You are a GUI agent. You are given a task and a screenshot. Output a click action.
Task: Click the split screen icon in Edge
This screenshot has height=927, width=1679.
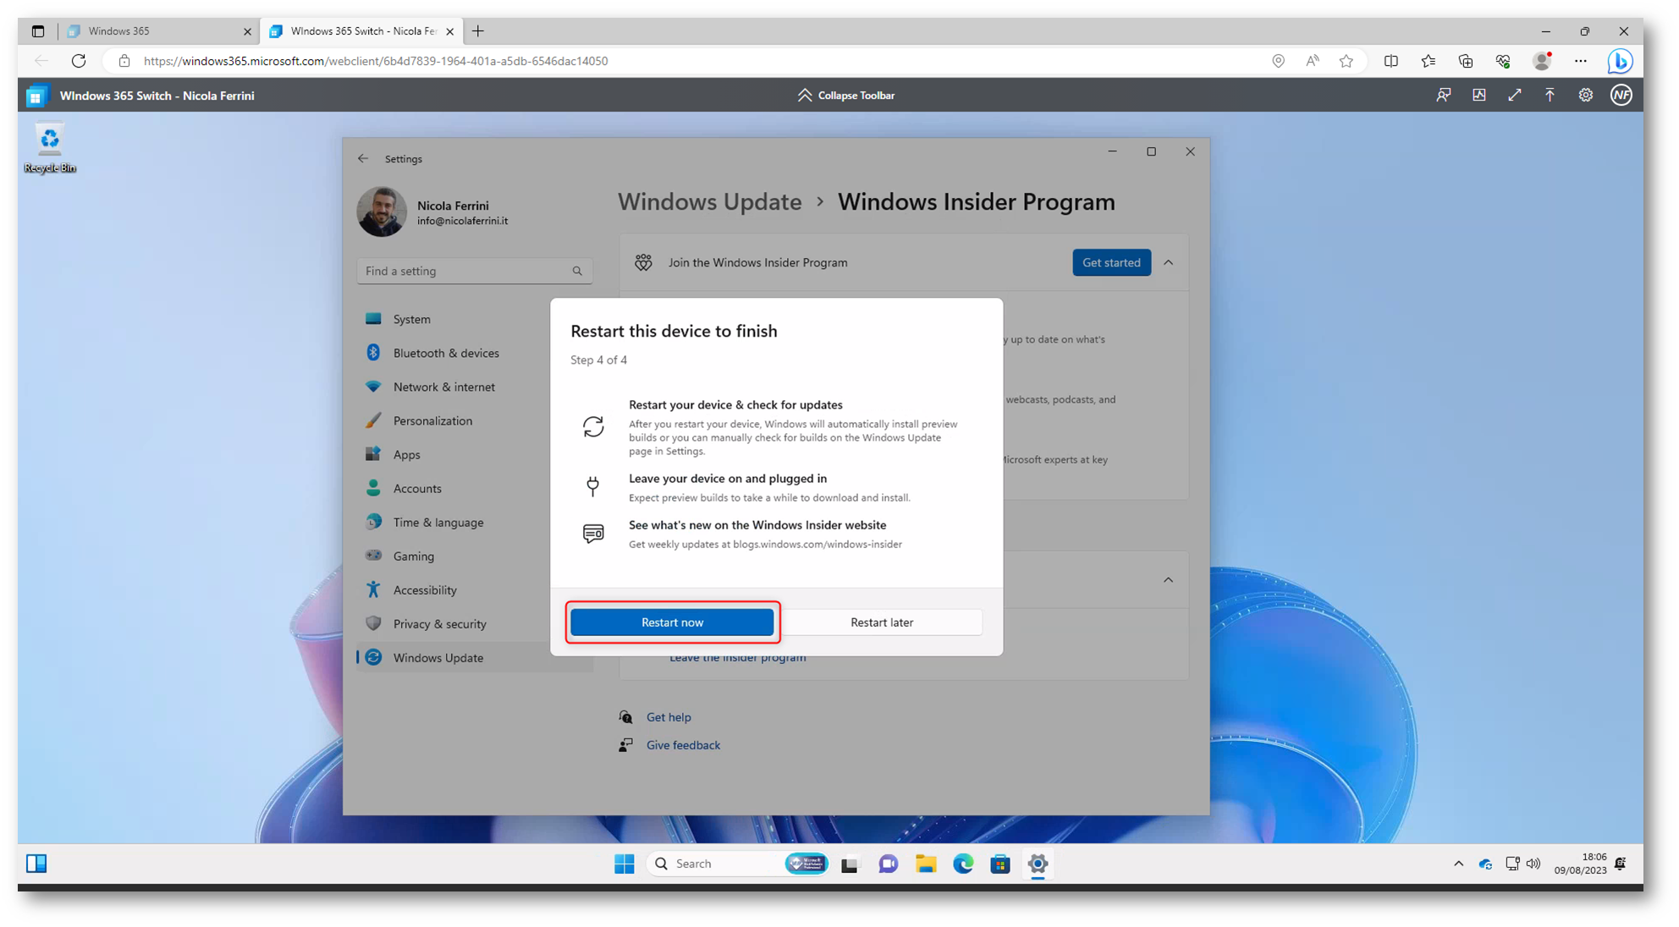[x=1390, y=61]
